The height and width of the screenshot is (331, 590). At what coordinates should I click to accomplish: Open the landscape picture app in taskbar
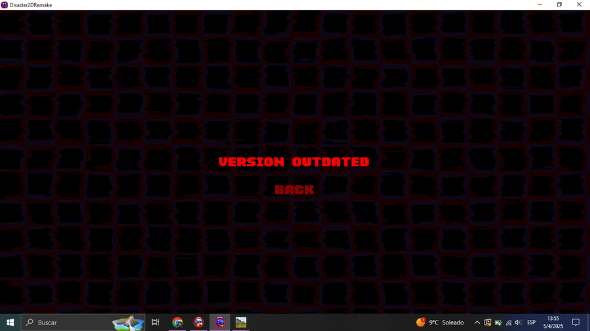pyautogui.click(x=241, y=322)
